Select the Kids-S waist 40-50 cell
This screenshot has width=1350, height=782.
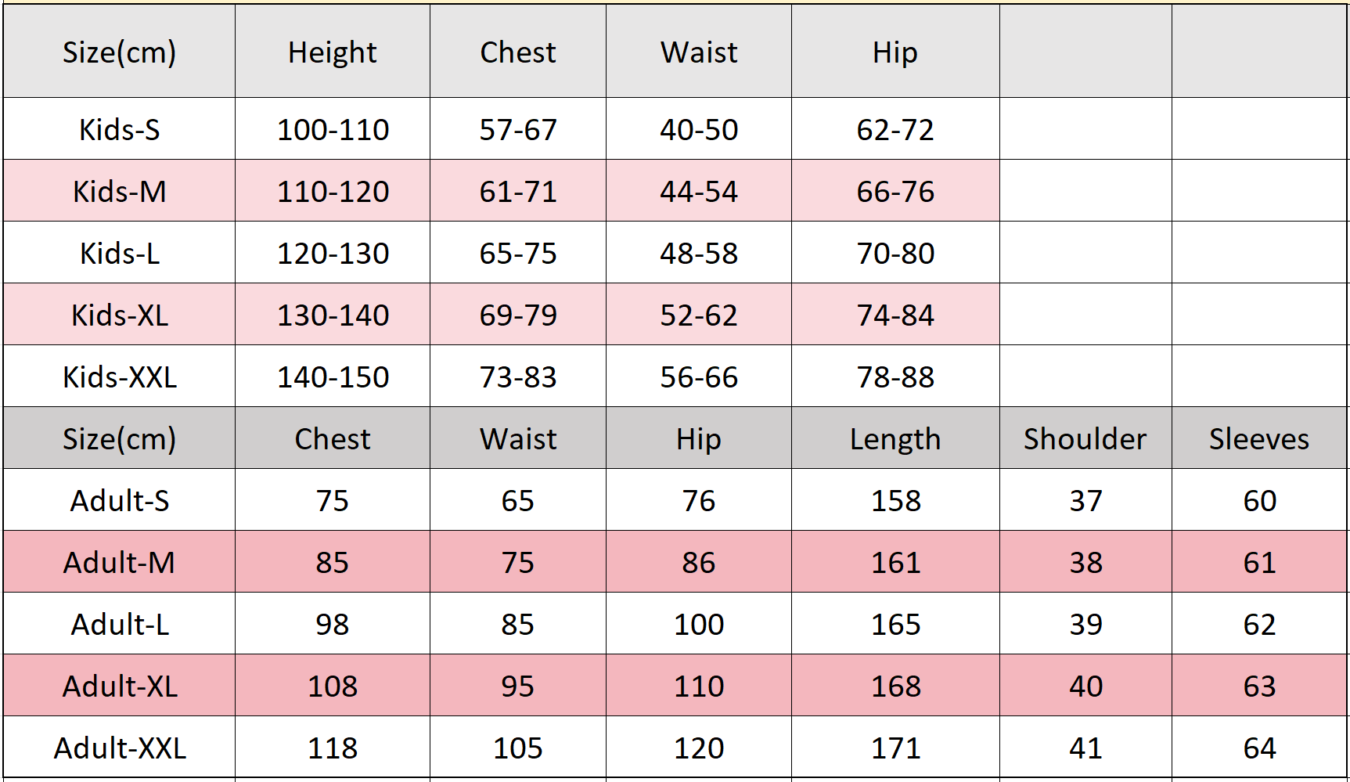coord(699,129)
